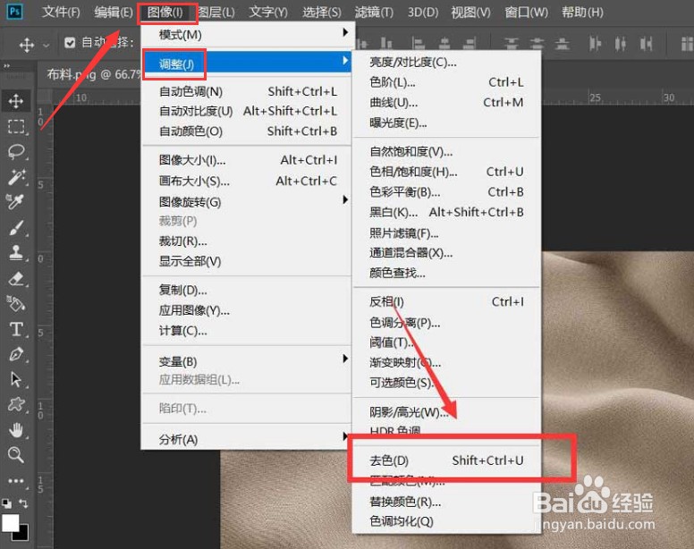Viewport: 694px width, 549px height.
Task: Choose 替换颜色(R) command
Action: 446,502
